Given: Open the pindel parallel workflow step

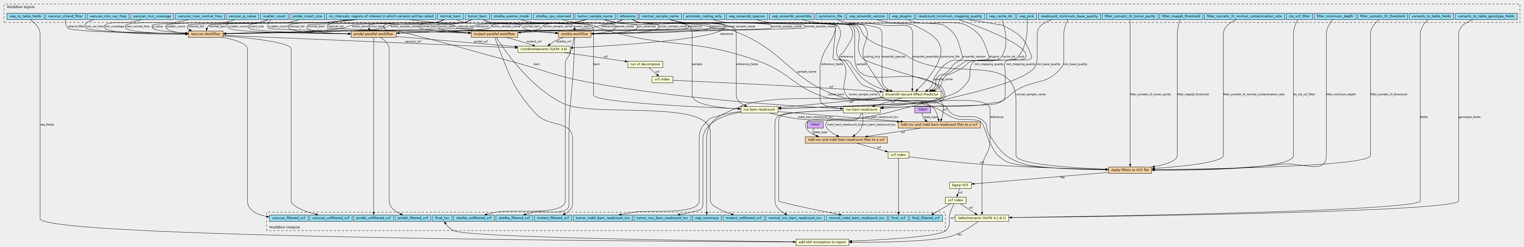Looking at the screenshot, I should tap(373, 34).
